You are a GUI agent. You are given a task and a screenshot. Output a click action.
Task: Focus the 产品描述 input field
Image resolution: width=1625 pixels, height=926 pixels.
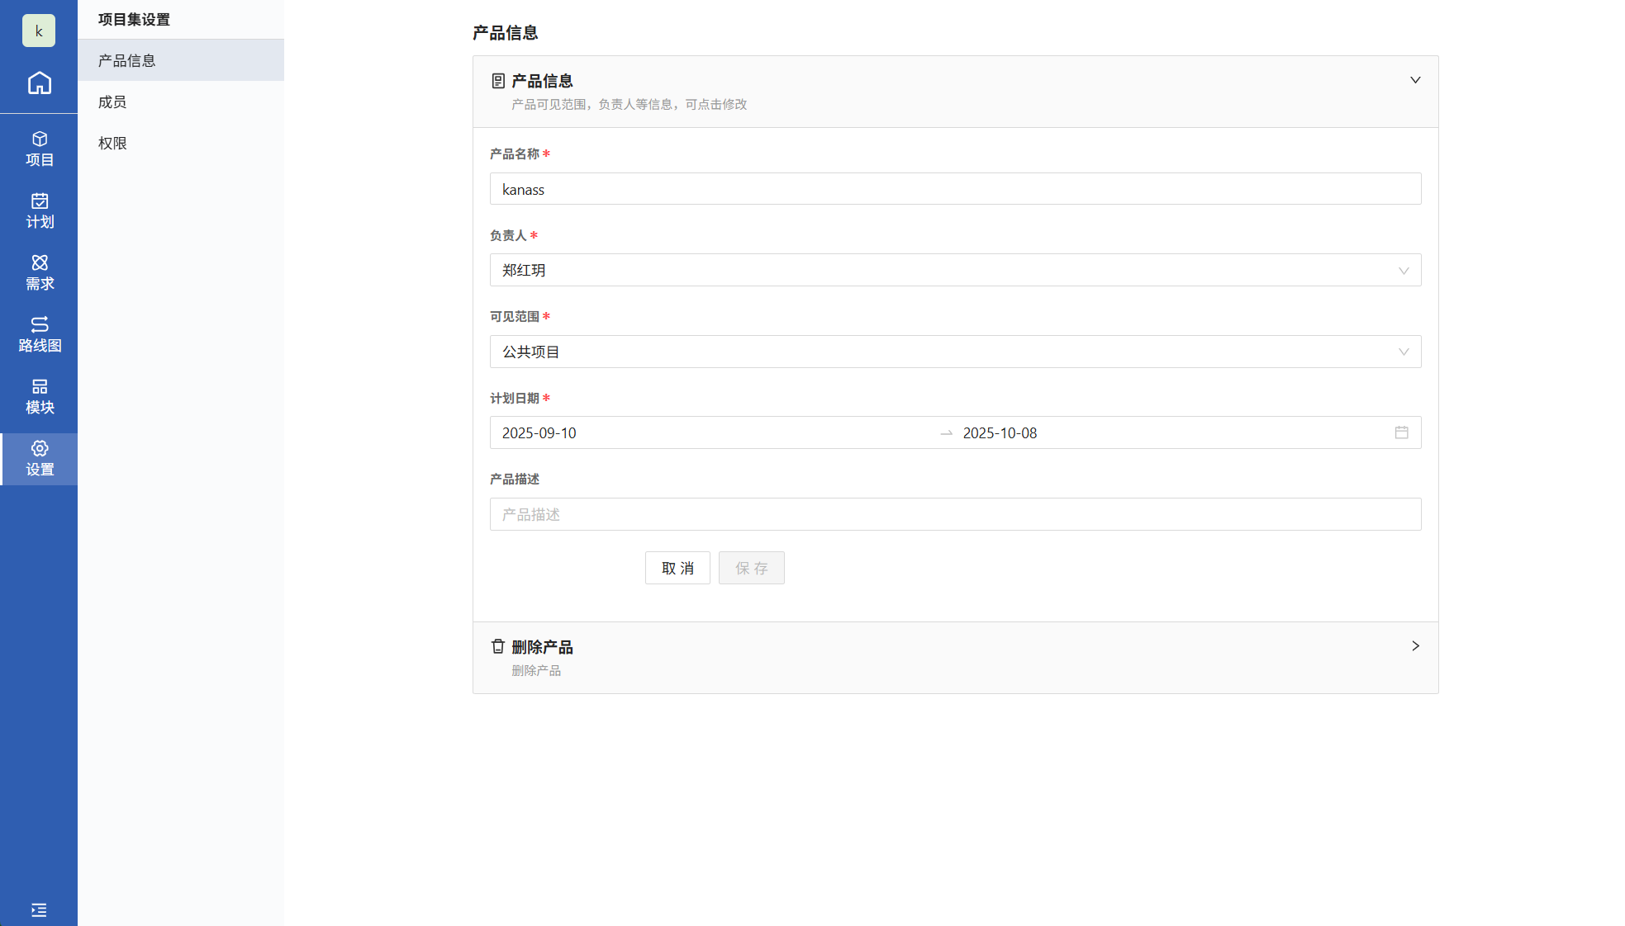tap(955, 514)
